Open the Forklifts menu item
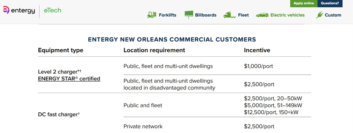 pos(167,15)
